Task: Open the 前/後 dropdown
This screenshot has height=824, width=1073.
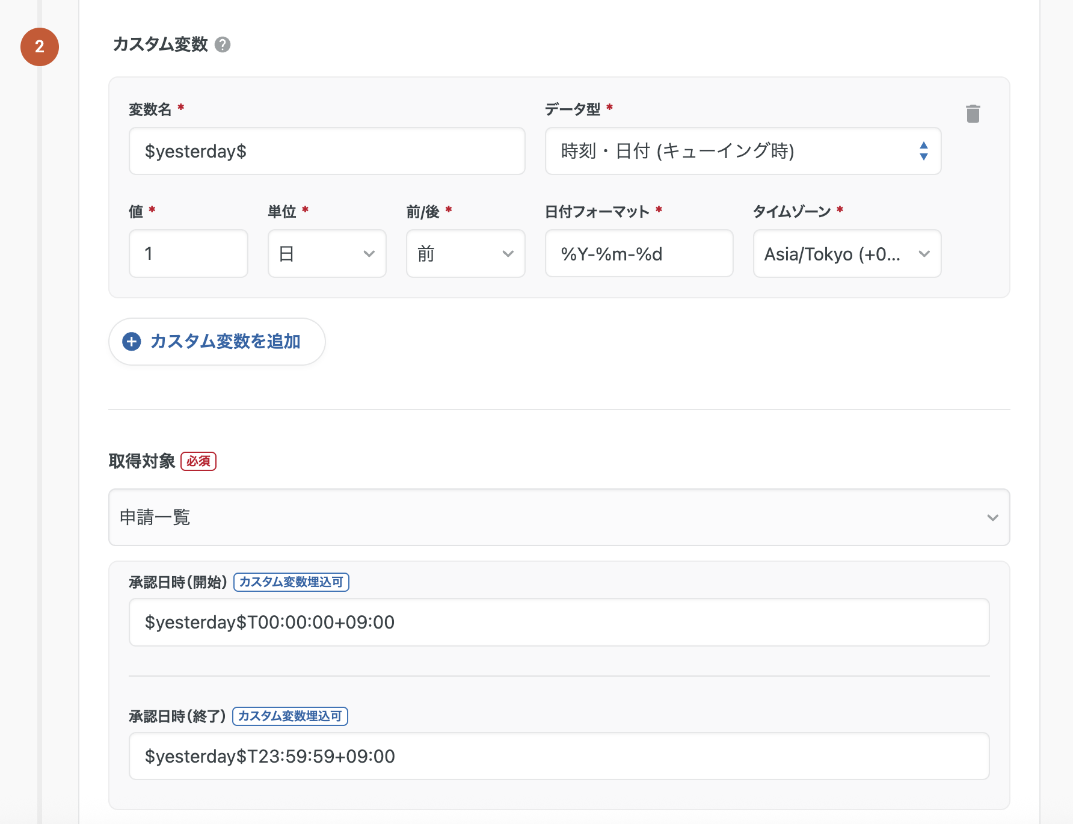Action: click(465, 254)
